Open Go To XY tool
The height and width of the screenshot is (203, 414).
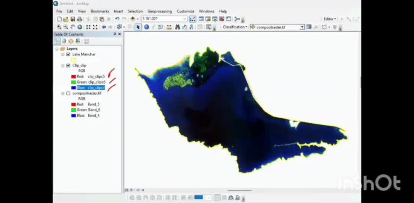191,27
